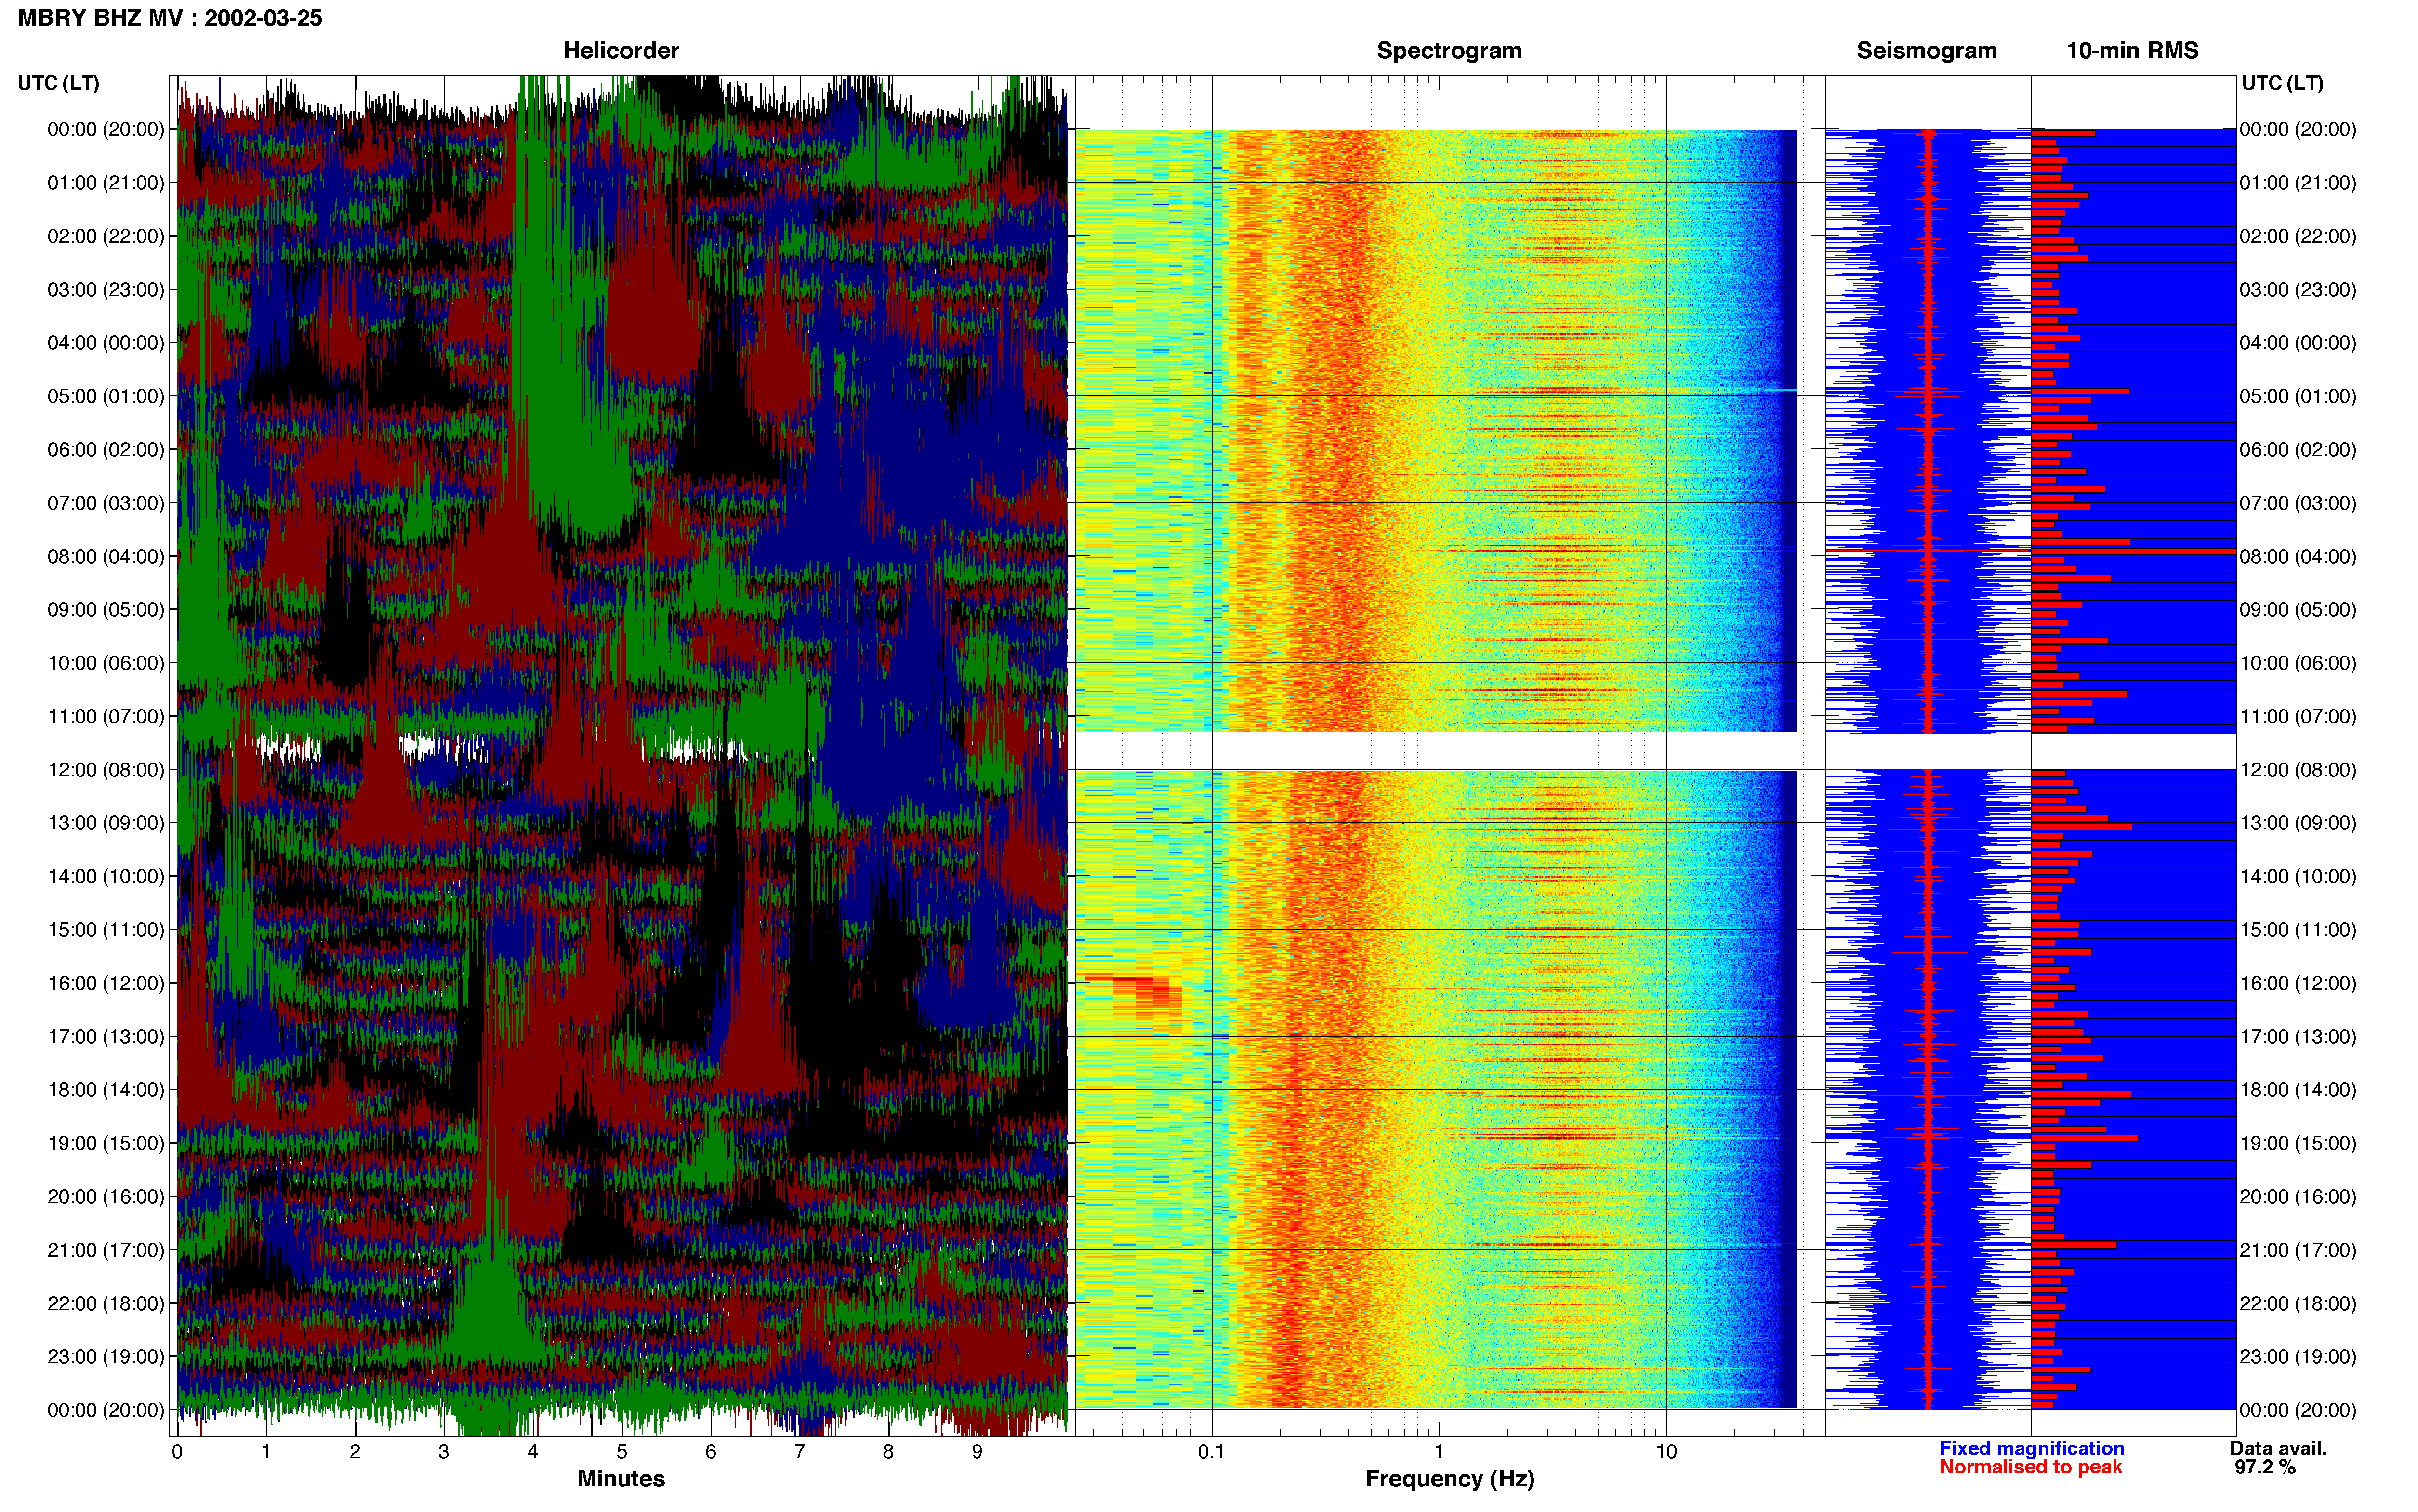Image resolution: width=2418 pixels, height=1512 pixels.
Task: Click left time label 05:00 (01:00)
Action: pos(106,396)
